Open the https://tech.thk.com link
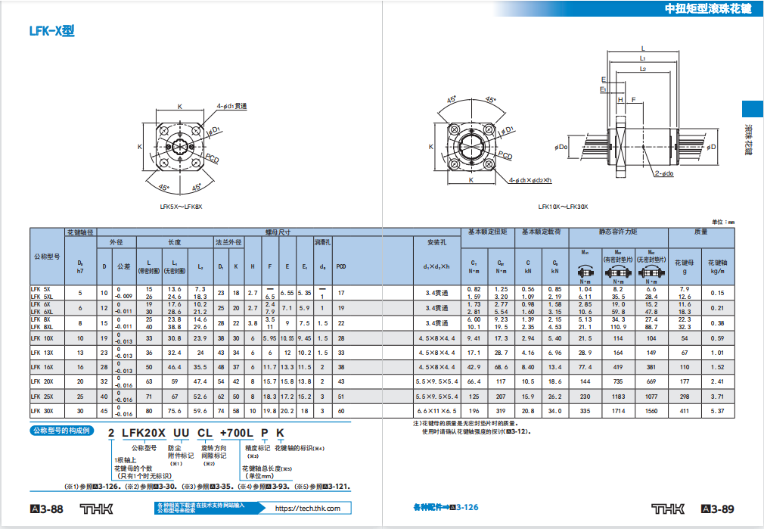This screenshot has width=764, height=529. coord(308,508)
